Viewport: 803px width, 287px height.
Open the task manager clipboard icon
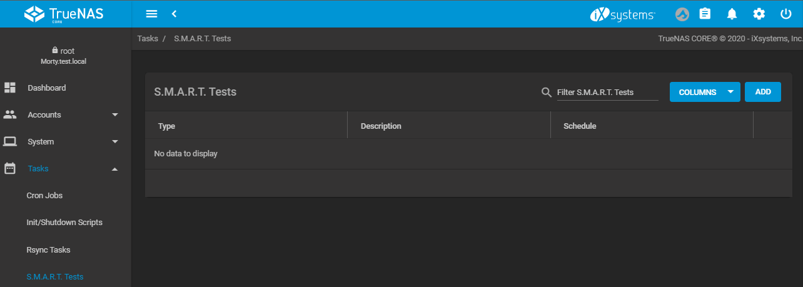coord(705,14)
